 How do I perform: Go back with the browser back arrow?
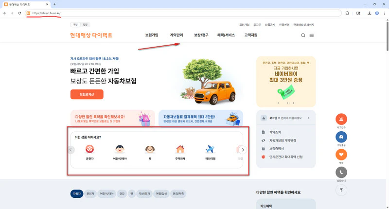(5, 13)
